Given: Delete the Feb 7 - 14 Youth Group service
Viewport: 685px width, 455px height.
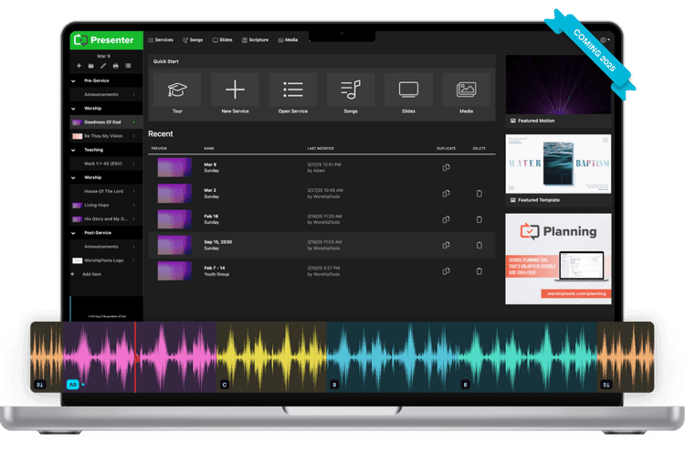Looking at the screenshot, I should pyautogui.click(x=479, y=270).
